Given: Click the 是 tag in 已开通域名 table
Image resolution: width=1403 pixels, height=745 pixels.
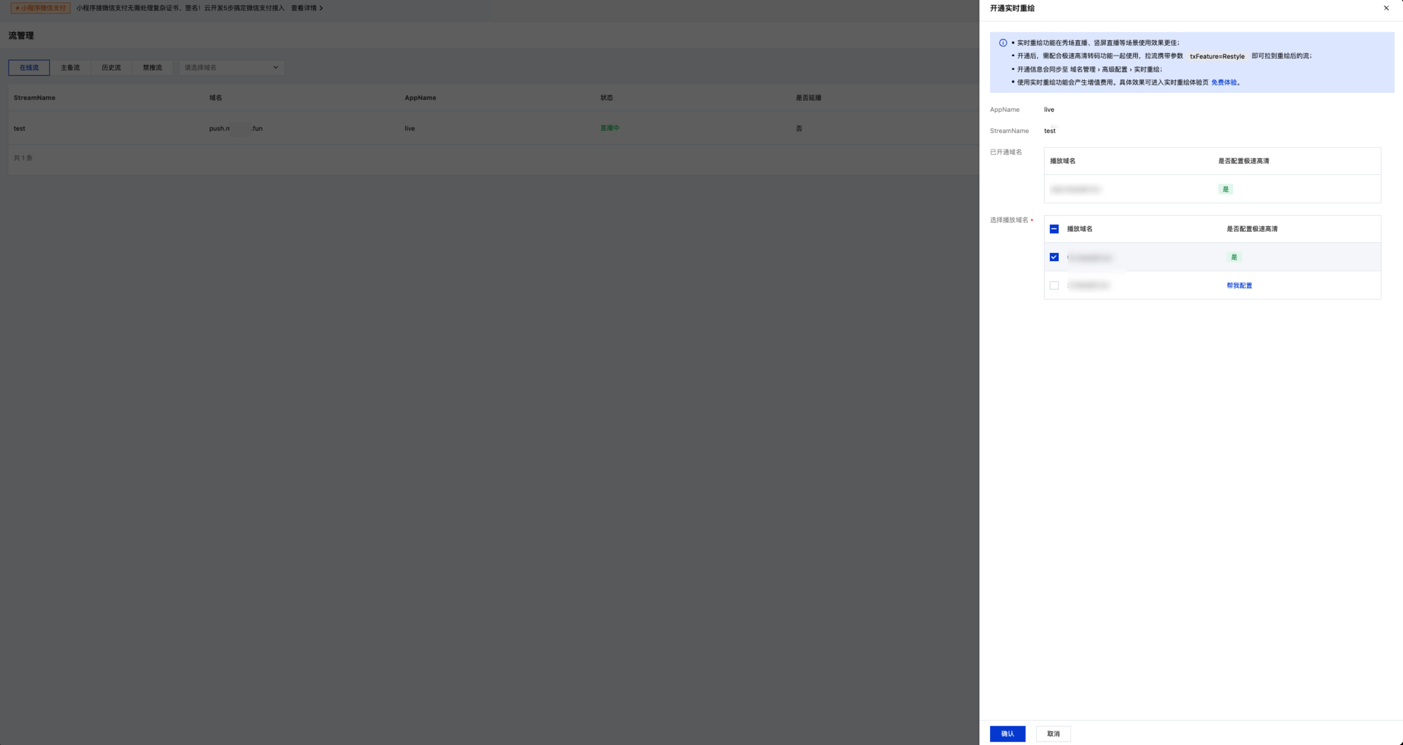Looking at the screenshot, I should 1226,190.
